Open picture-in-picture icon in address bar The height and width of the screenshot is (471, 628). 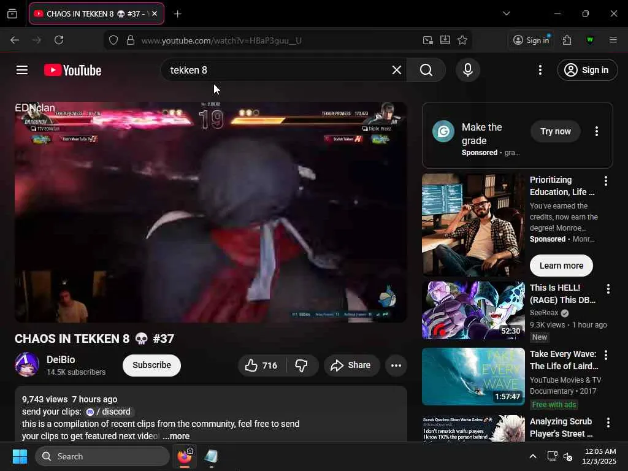[427, 40]
